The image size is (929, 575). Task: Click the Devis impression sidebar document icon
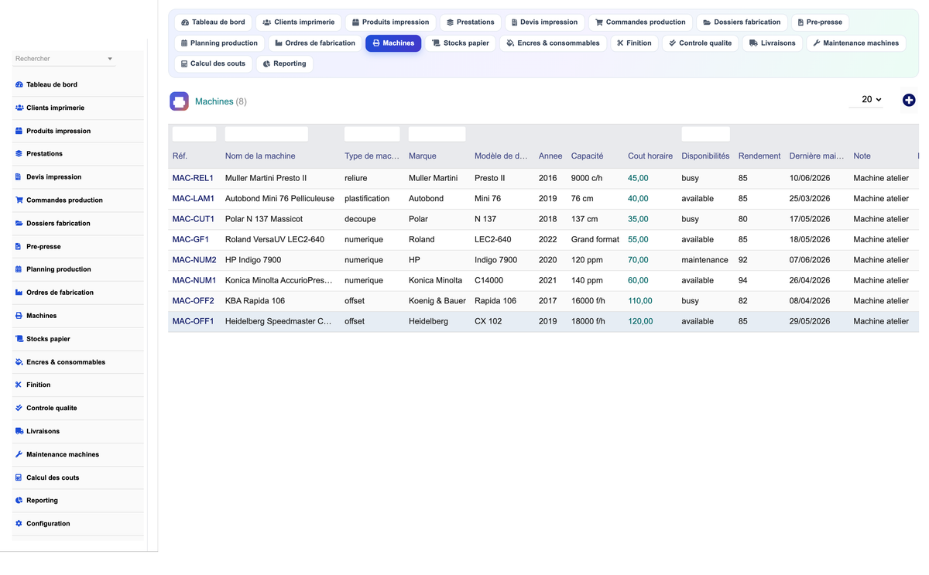pos(19,177)
